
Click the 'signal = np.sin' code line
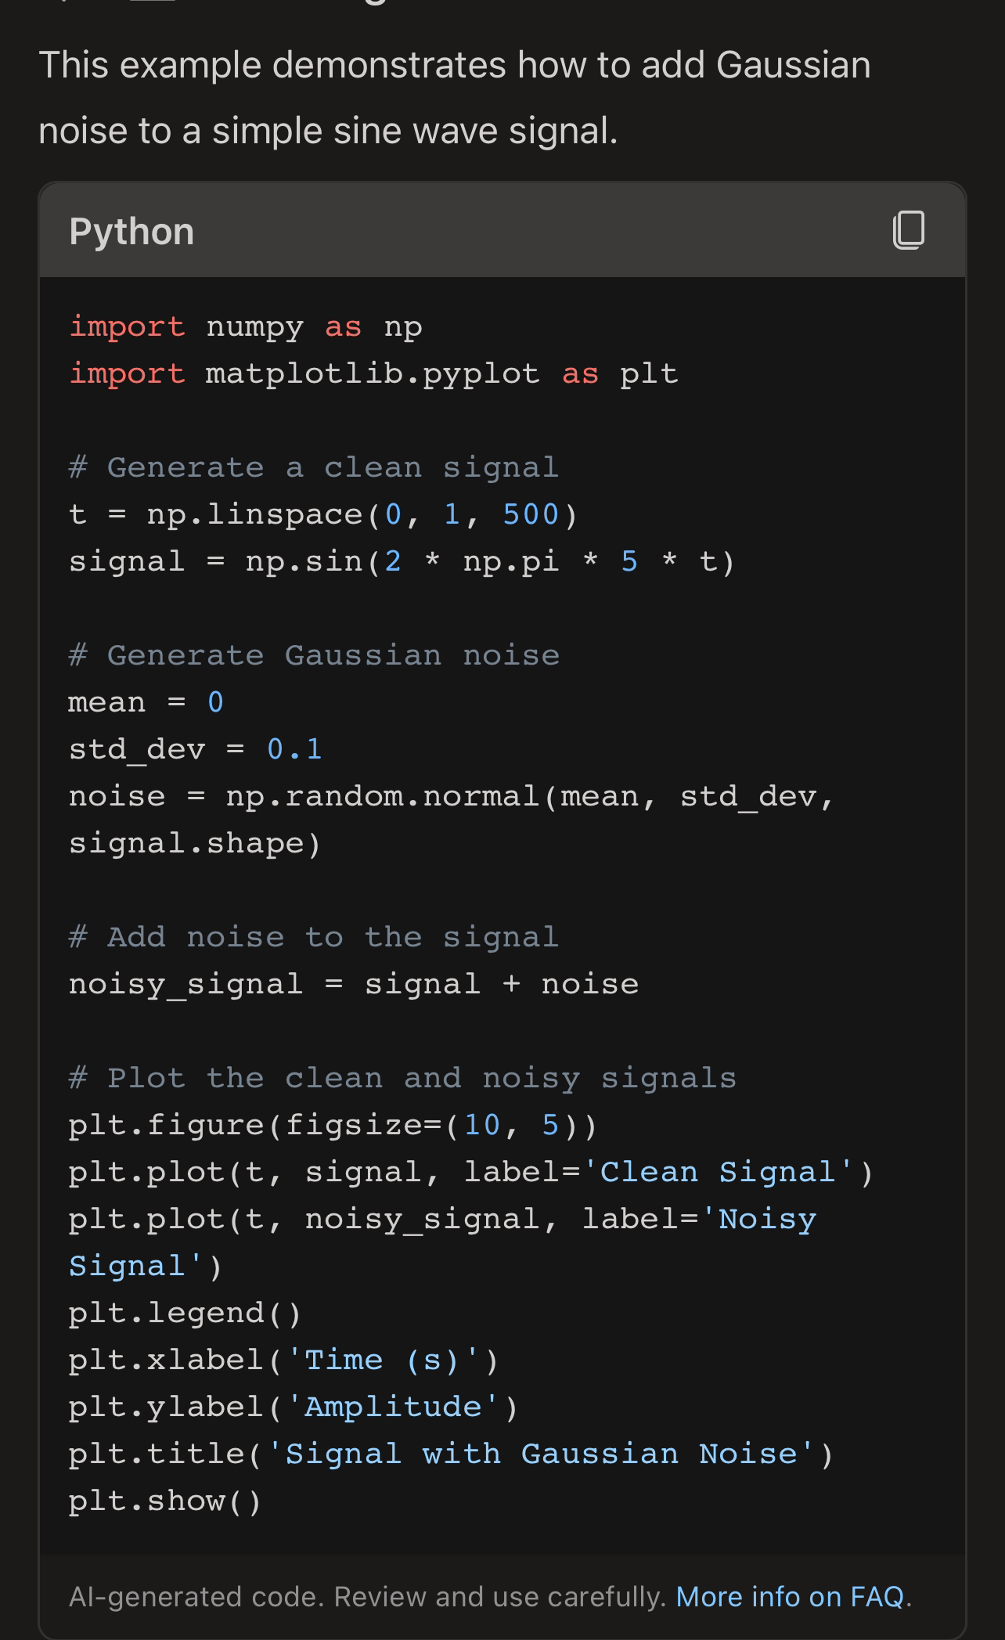point(401,561)
